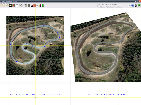Click the steering wheel drive icon
The width and height of the screenshot is (141, 105).
click(x=136, y=6)
